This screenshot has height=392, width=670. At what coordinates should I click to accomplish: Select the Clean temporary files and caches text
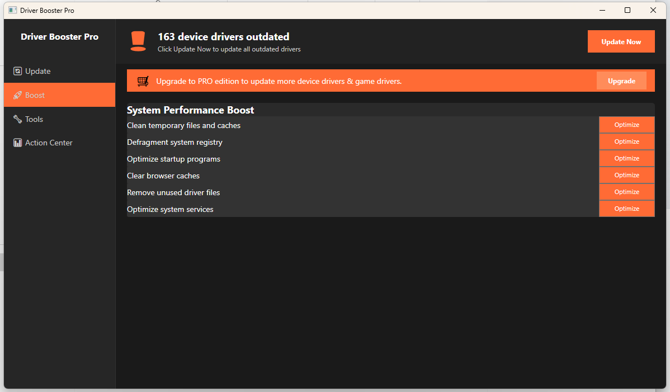pos(184,126)
